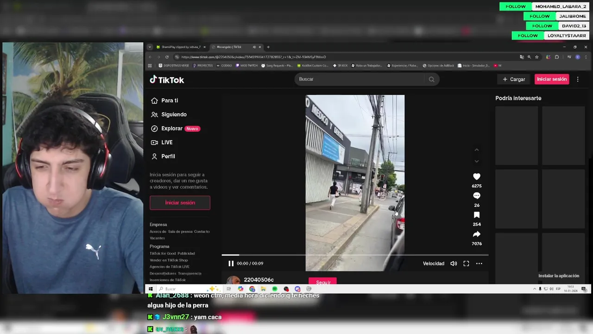The height and width of the screenshot is (334, 593).
Task: Click the Seguir button
Action: [323, 281]
